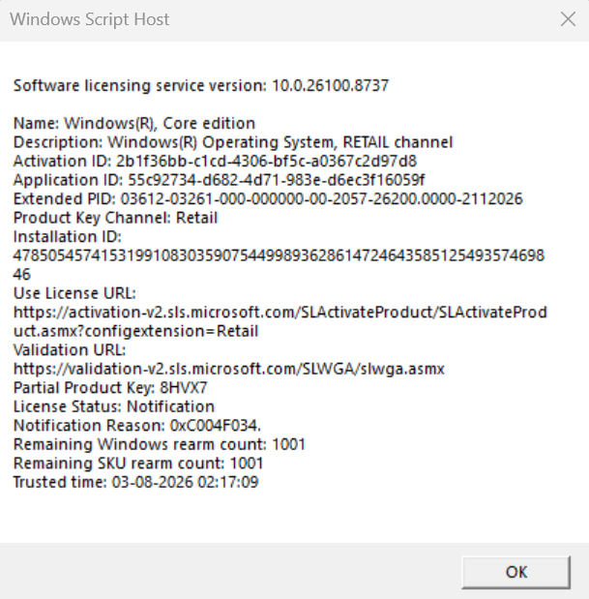
Task: Click the long Installation ID number
Action: tap(279, 265)
